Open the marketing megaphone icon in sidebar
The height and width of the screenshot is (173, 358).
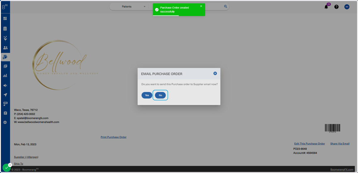coord(5,85)
